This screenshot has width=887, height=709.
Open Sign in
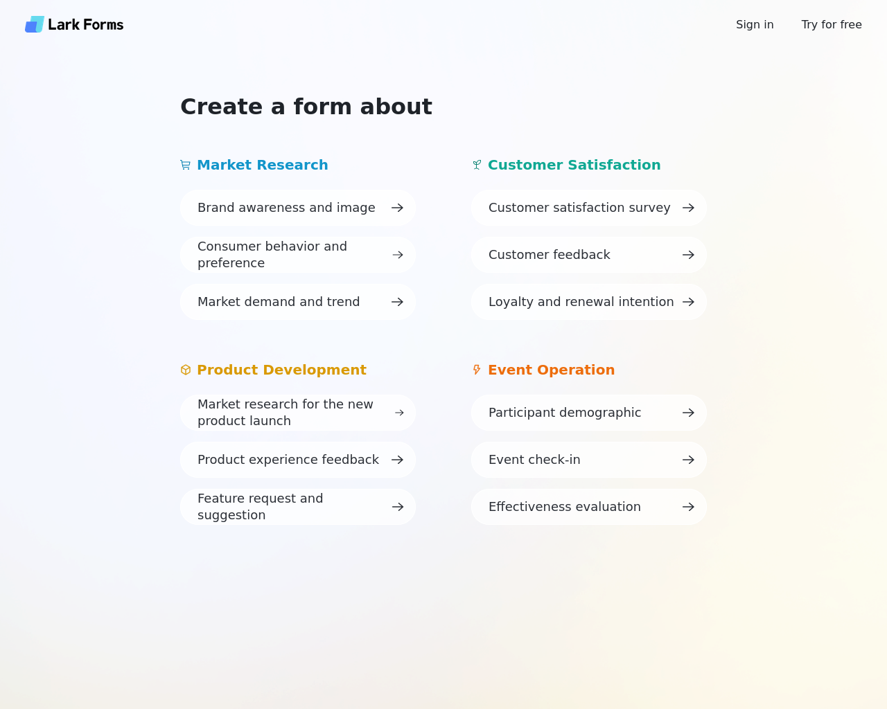(x=755, y=24)
